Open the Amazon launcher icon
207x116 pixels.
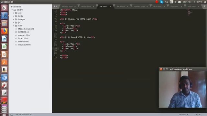pos(4,70)
